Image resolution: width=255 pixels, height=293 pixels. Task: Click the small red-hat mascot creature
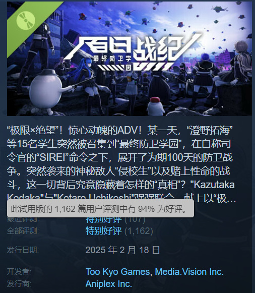coord(155,106)
